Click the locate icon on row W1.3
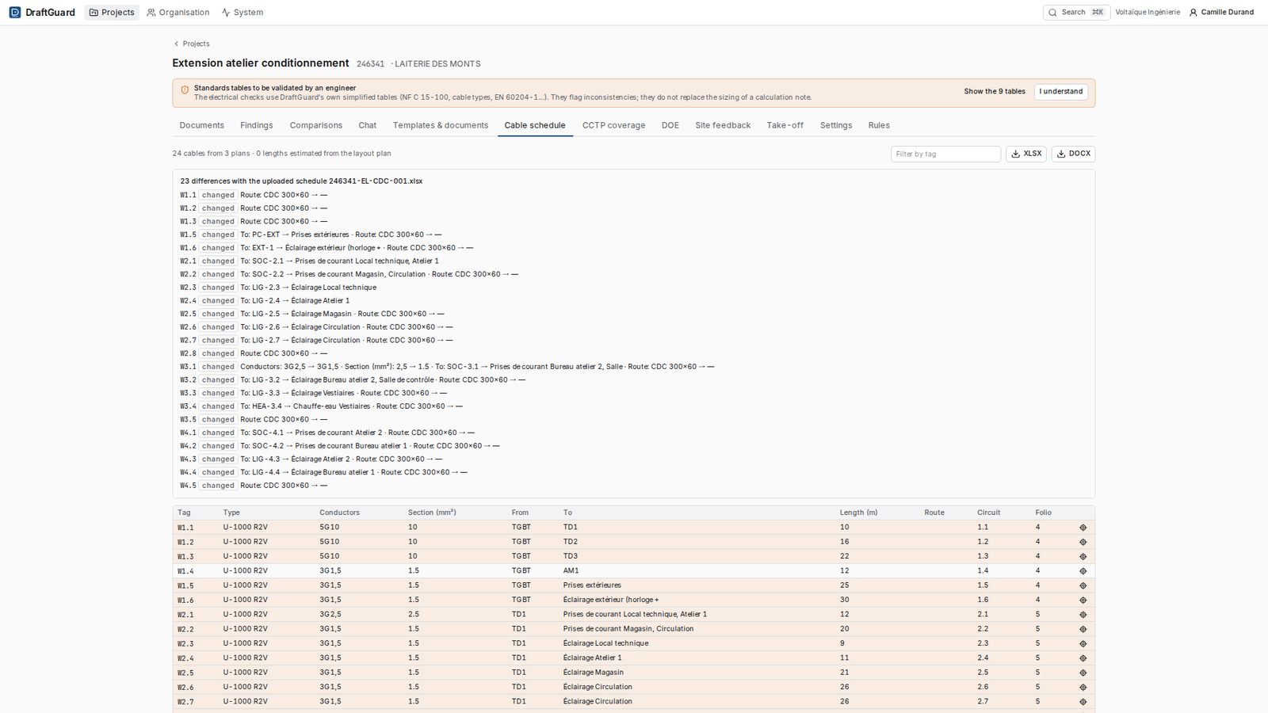Screen dimensions: 1268x713 (x=1083, y=557)
